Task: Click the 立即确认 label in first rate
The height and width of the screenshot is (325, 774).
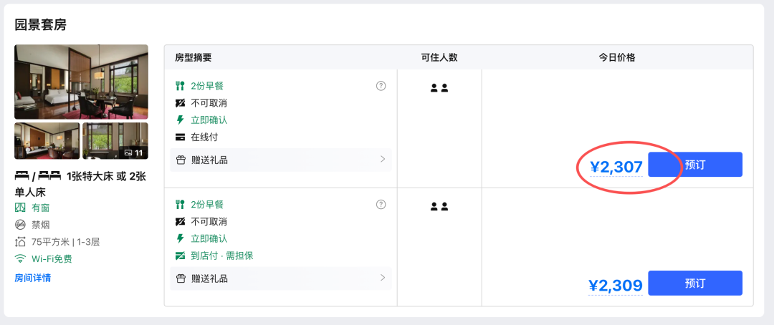Action: click(209, 120)
